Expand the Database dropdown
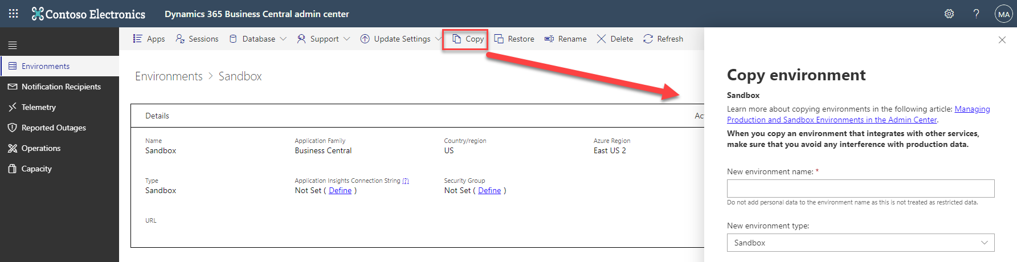1017x262 pixels. (x=258, y=39)
